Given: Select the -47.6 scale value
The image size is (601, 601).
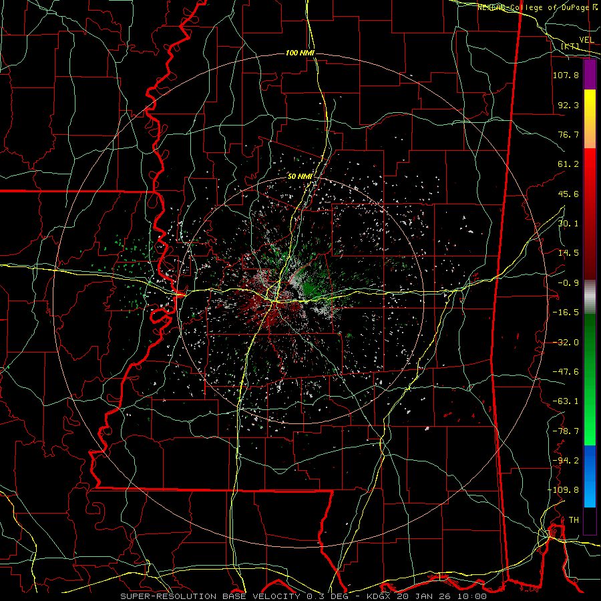Looking at the screenshot, I should click(x=566, y=372).
